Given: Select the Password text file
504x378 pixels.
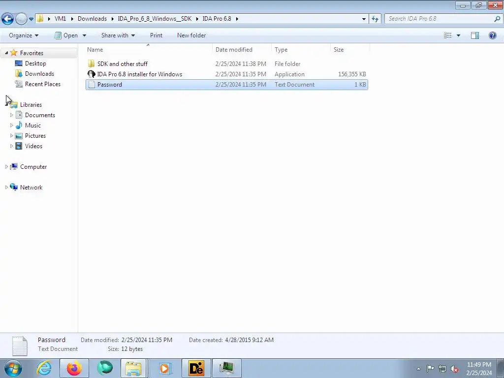Looking at the screenshot, I should pyautogui.click(x=226, y=85).
